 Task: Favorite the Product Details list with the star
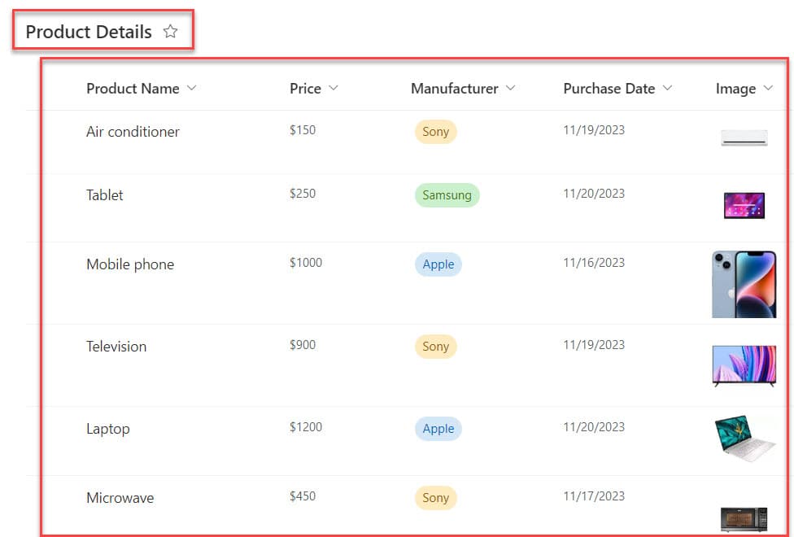tap(170, 32)
